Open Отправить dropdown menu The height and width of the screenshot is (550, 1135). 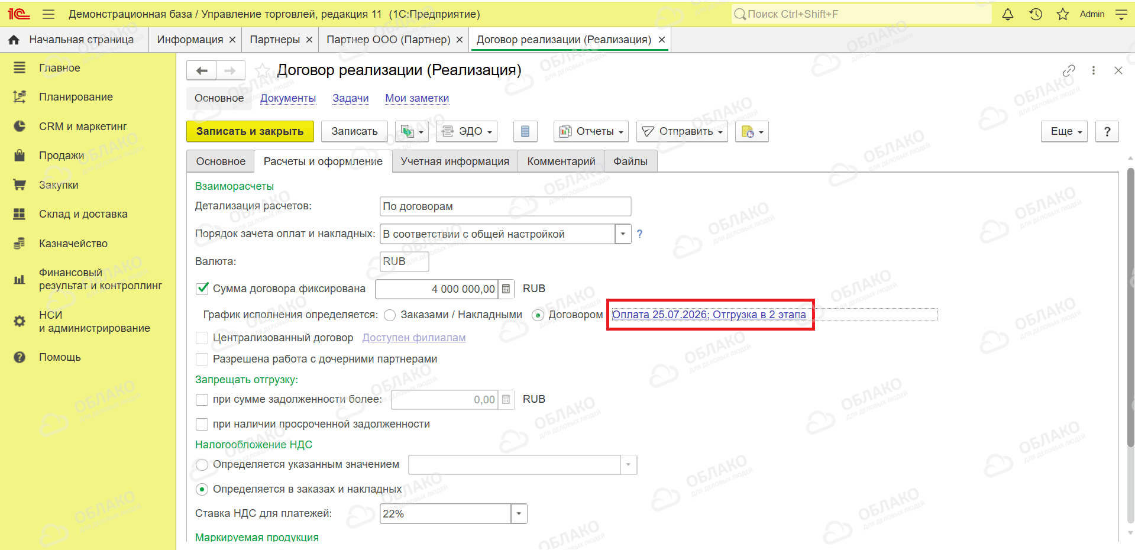click(682, 131)
